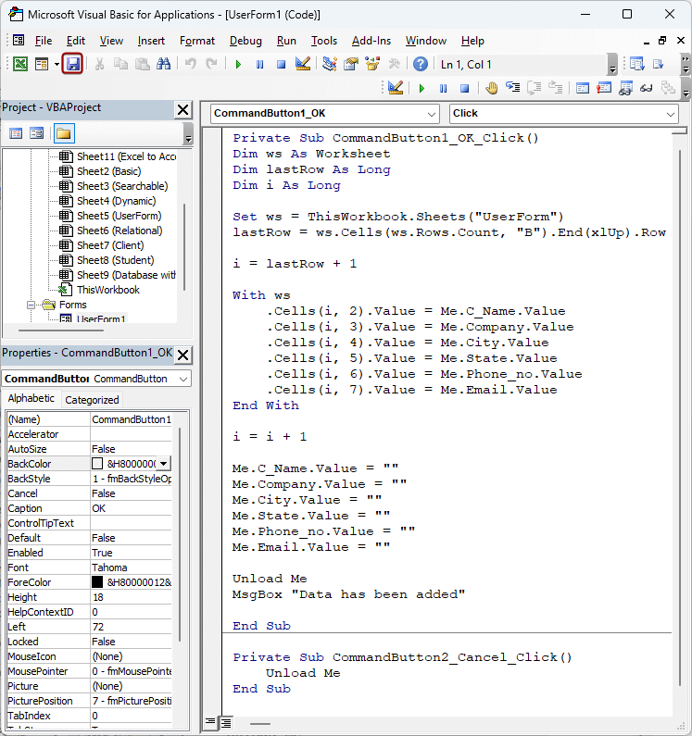Select Sheet5 (UserForm) in project tree
692x736 pixels.
coord(118,216)
